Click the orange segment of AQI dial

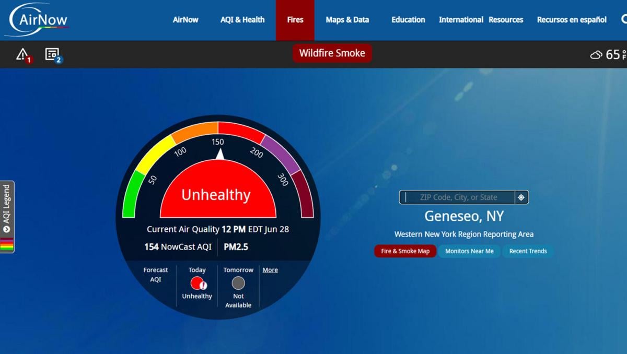196,133
